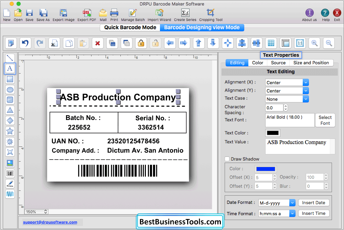Switch to Quick Barcode Mode tab
The width and height of the screenshot is (344, 230).
[x=130, y=28]
